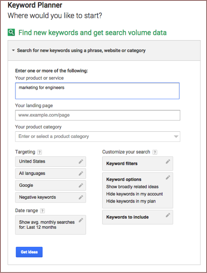Edit United States location targeting pencil
The image size is (207, 273).
pyautogui.click(x=81, y=161)
